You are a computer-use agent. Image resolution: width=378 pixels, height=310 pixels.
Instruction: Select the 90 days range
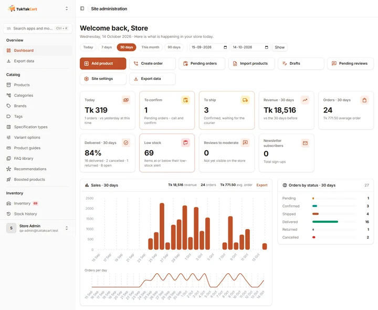[174, 47]
